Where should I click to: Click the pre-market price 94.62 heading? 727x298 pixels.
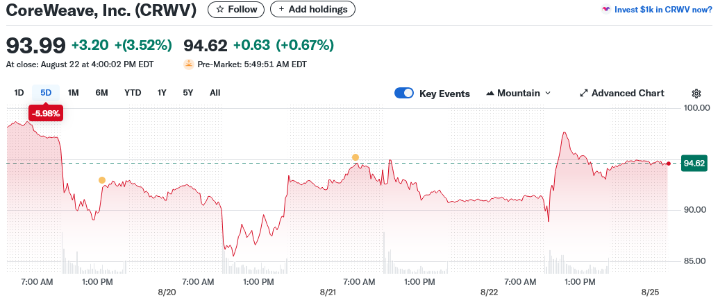(x=206, y=45)
